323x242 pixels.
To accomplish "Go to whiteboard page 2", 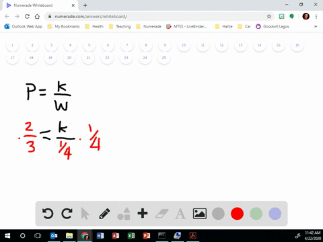I will coord(32,45).
